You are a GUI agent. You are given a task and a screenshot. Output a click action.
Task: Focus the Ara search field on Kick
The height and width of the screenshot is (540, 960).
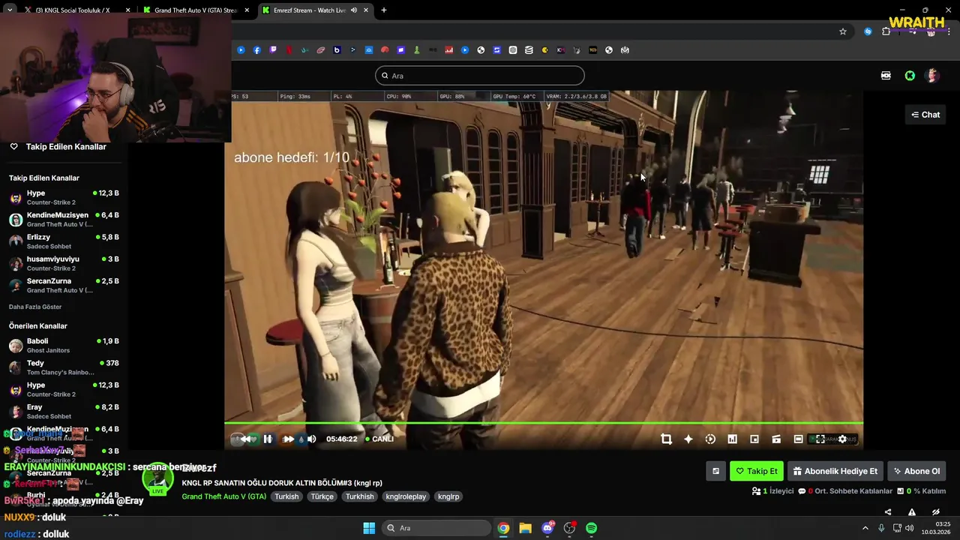[480, 76]
